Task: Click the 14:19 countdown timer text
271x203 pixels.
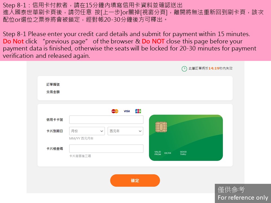Action: [x=214, y=68]
